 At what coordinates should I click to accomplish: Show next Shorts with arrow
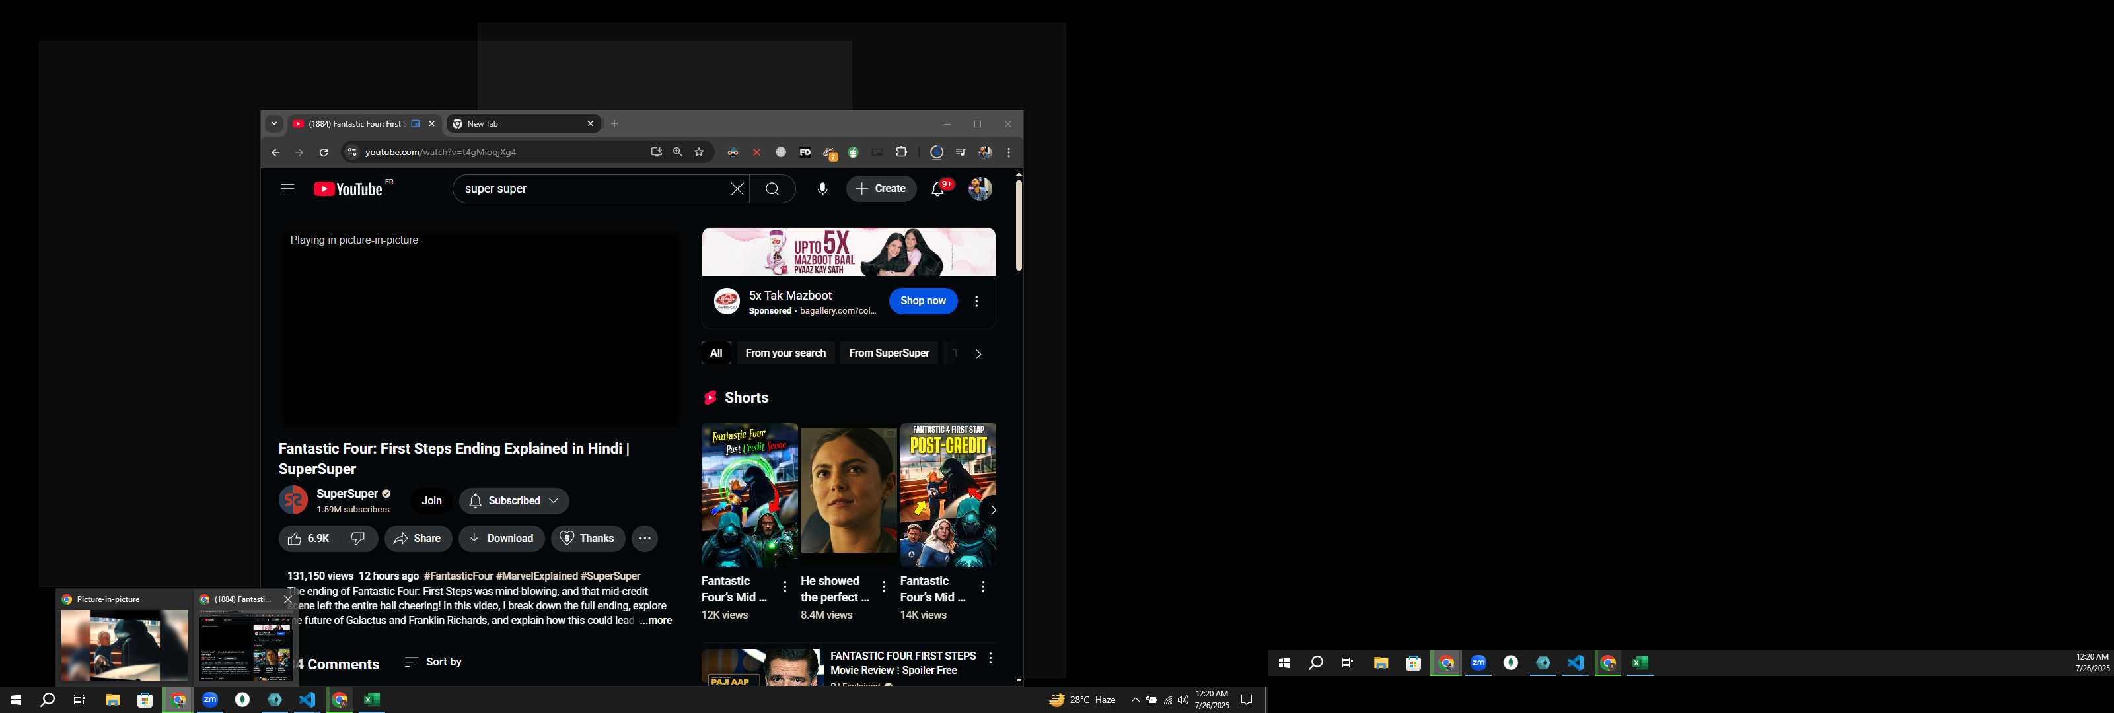tap(992, 510)
